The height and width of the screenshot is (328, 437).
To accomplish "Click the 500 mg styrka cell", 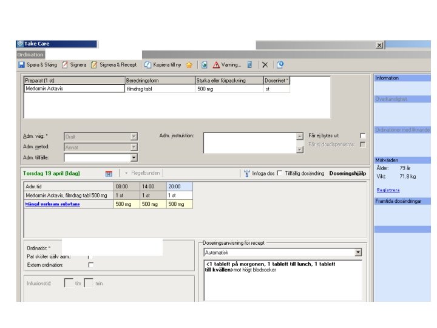I will [x=229, y=89].
